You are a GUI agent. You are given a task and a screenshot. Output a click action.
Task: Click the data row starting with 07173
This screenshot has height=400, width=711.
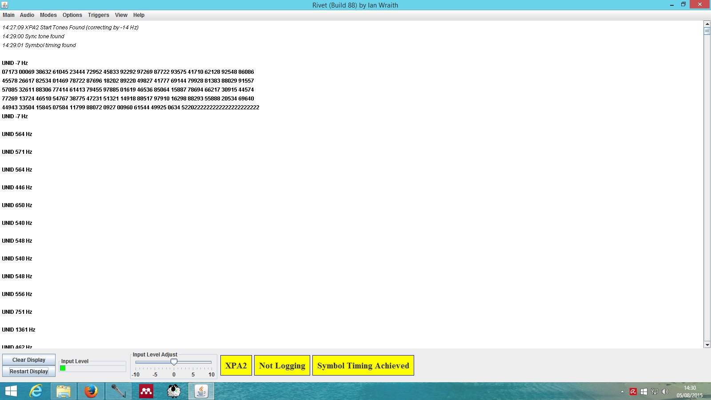click(x=128, y=72)
